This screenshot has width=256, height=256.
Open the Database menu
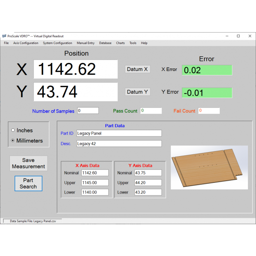pyautogui.click(x=105, y=43)
